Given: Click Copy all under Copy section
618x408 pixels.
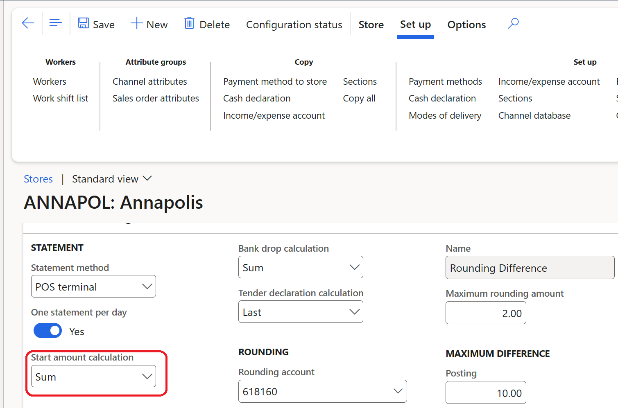Looking at the screenshot, I should 359,98.
